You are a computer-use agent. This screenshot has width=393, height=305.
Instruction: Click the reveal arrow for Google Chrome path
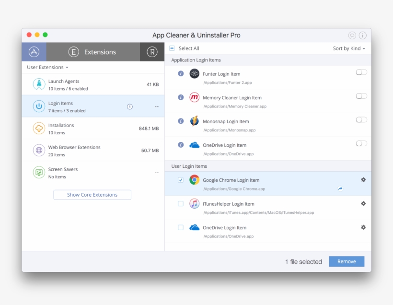click(340, 188)
